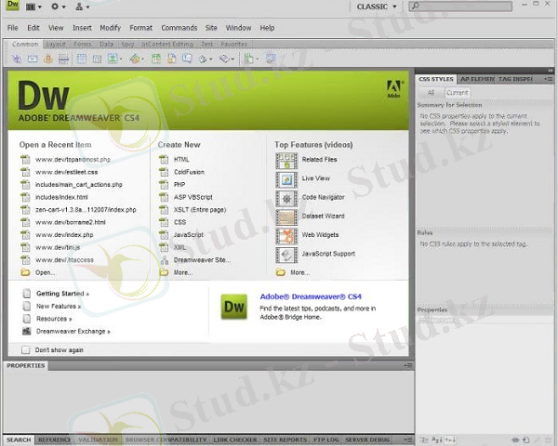Switch to the Forms insert tab

(83, 44)
